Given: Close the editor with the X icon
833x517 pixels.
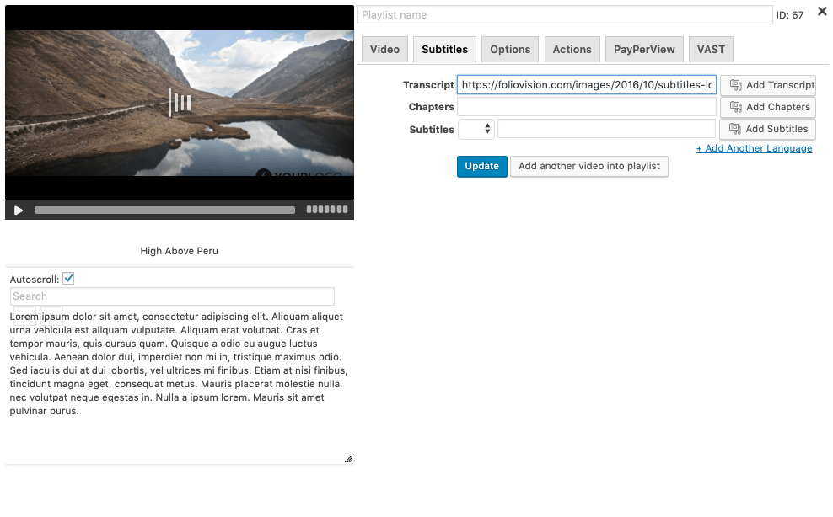Looking at the screenshot, I should tap(822, 11).
